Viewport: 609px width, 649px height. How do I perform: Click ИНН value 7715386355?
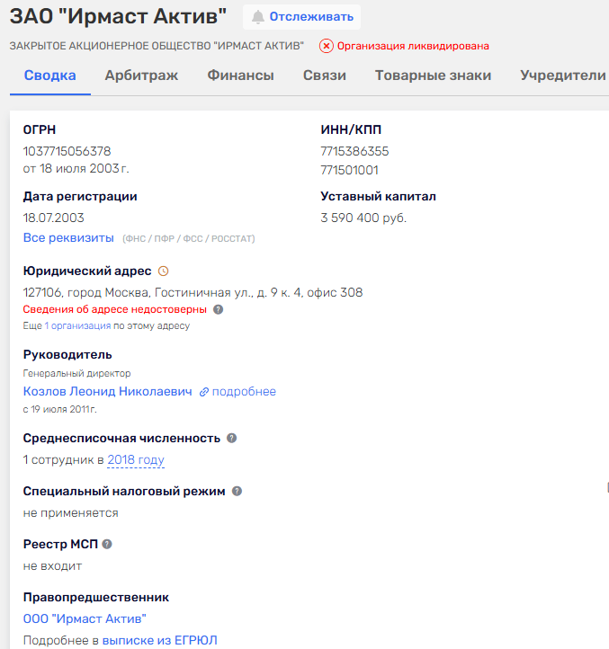coord(354,152)
